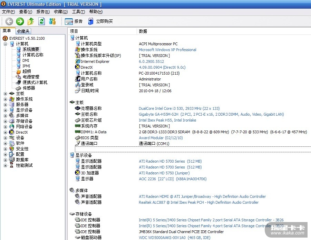Click the Internet Explorer row icon
The width and height of the screenshot is (311, 240).
(78, 61)
